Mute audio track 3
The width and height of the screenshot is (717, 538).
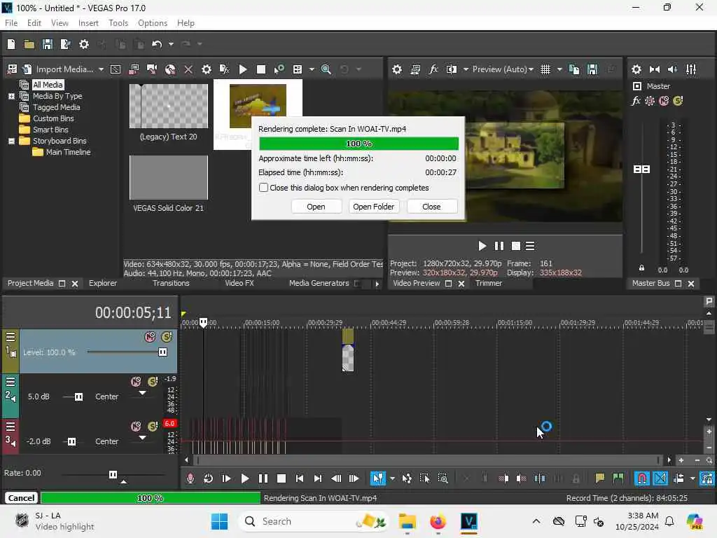coord(136,427)
